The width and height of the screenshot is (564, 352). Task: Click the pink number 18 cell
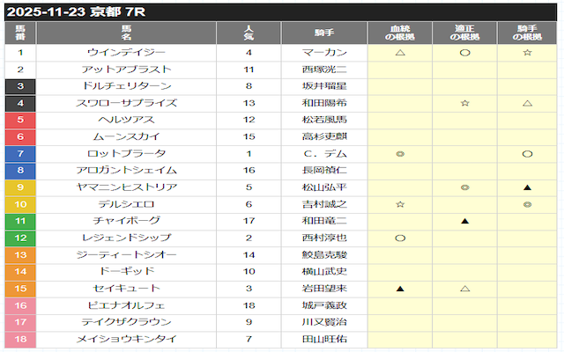[20, 338]
